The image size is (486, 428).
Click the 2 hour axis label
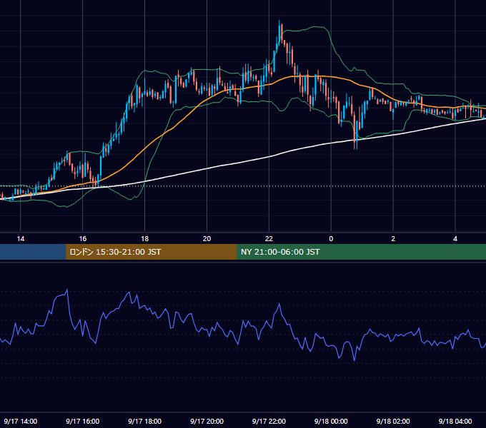click(393, 239)
